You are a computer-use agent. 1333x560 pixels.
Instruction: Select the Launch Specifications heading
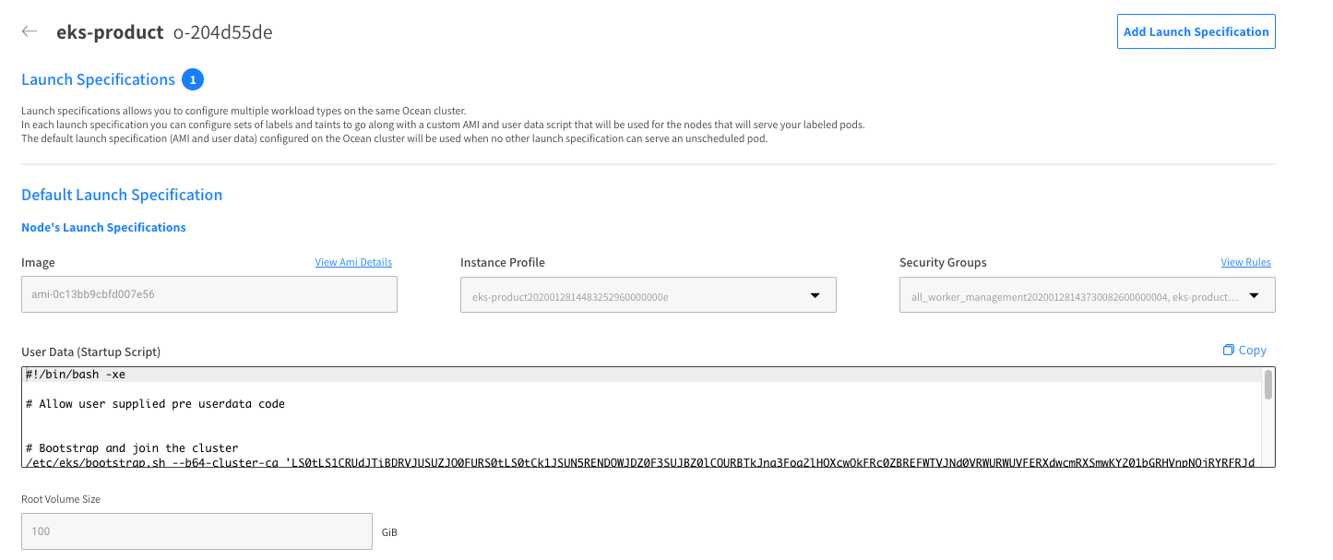click(98, 80)
